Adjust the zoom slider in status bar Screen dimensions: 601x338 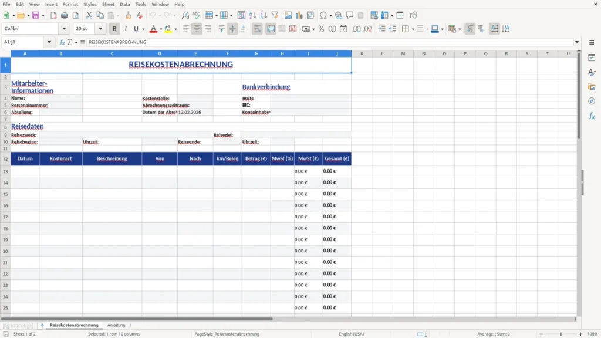point(561,334)
